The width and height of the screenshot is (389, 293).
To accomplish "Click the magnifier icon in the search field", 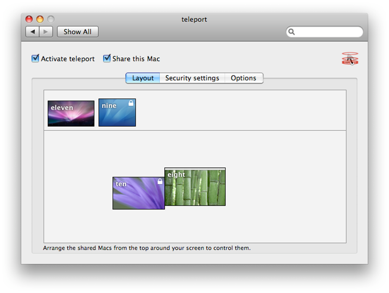I will tap(292, 32).
